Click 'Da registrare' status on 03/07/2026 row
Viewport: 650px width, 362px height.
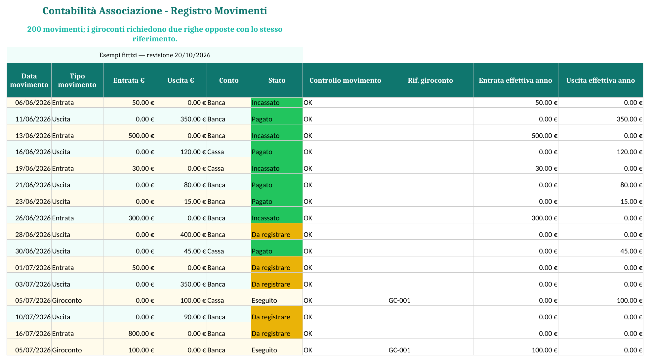(277, 281)
